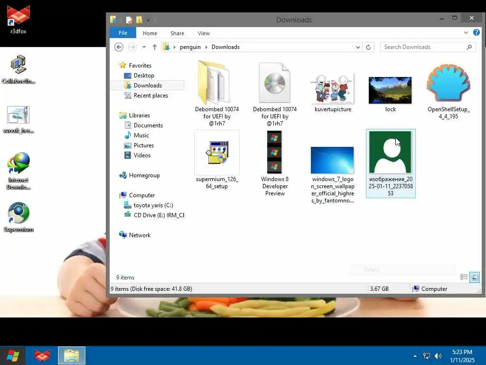Select the supermium_126_64_setup installer
Image resolution: width=486 pixels, height=365 pixels.
tap(216, 161)
